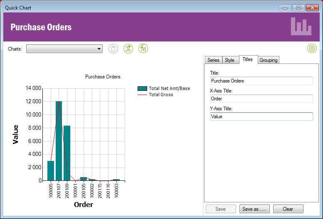Click the Total Gross legend entry
This screenshot has width=323, height=219.
pyautogui.click(x=160, y=95)
